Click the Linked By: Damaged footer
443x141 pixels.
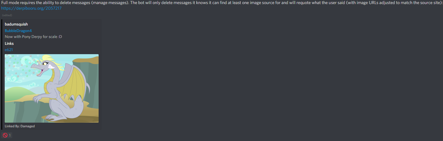20,126
